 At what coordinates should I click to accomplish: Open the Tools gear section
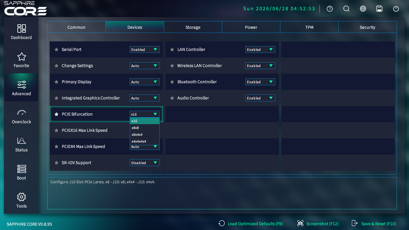21,200
